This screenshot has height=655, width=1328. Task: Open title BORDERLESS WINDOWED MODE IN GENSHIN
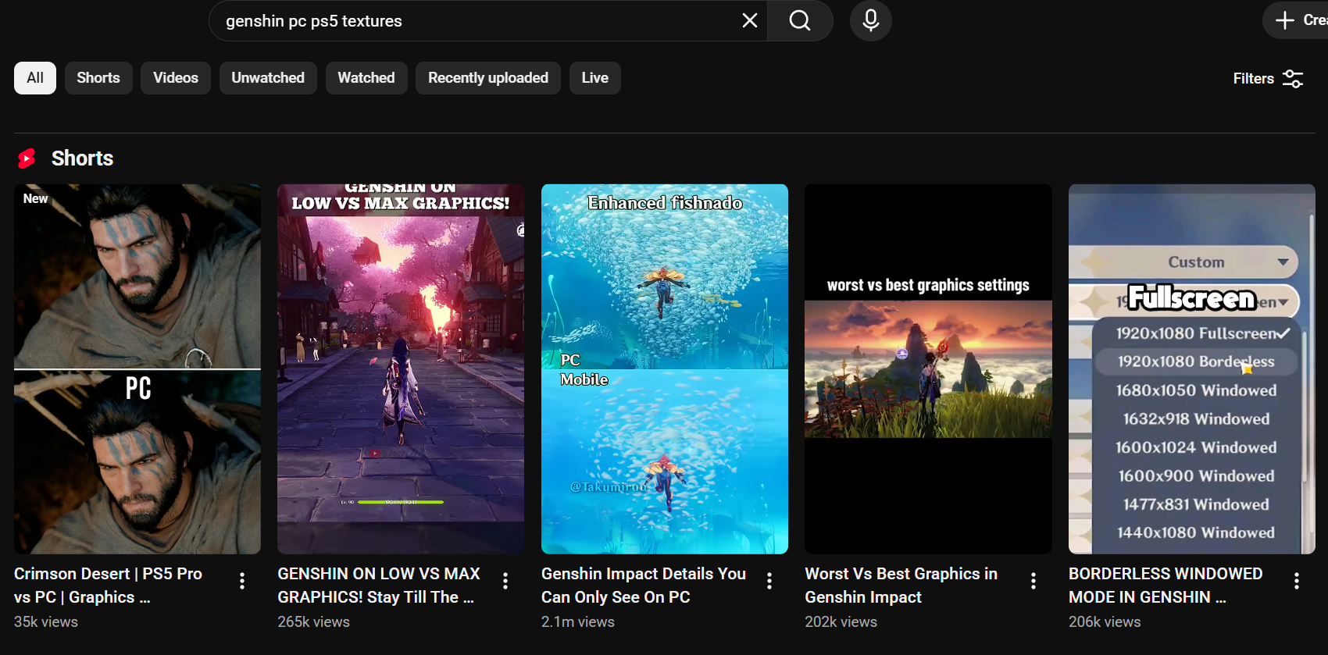[x=1166, y=586]
